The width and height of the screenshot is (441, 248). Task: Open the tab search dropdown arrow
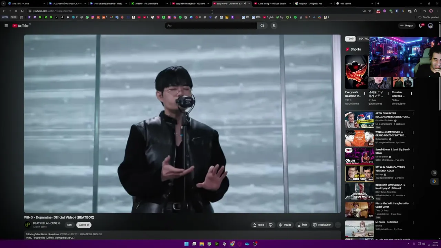(3, 3)
